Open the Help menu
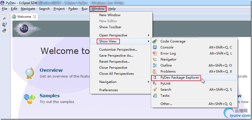Viewport: 252px width, 120px height. (112, 9)
